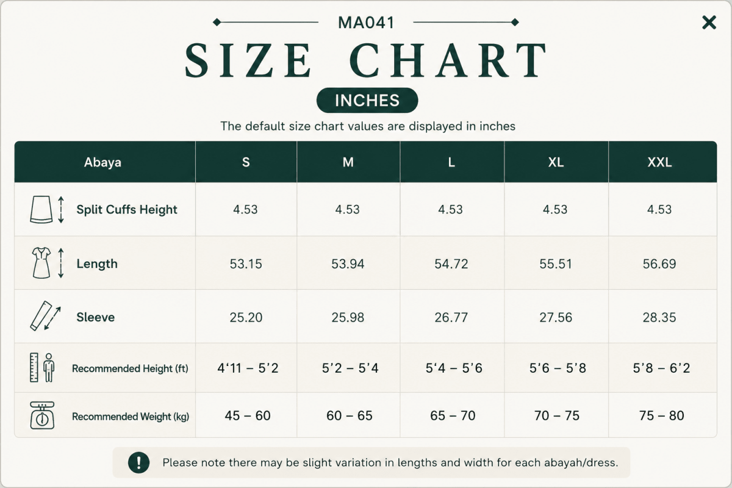Select the S size column header
The width and height of the screenshot is (732, 488).
246,162
